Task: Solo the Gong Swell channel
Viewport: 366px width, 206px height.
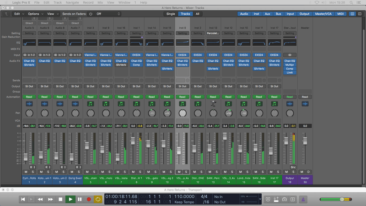Action: point(79,172)
